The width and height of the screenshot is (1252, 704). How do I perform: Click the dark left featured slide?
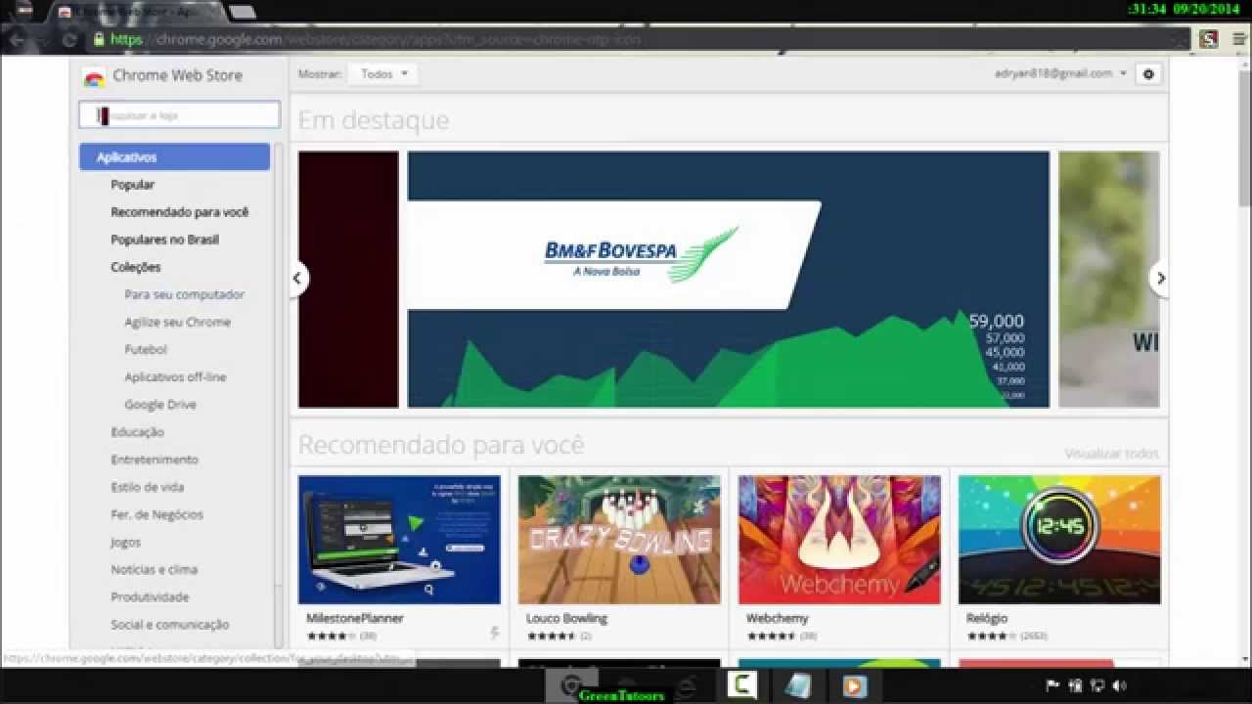[348, 279]
